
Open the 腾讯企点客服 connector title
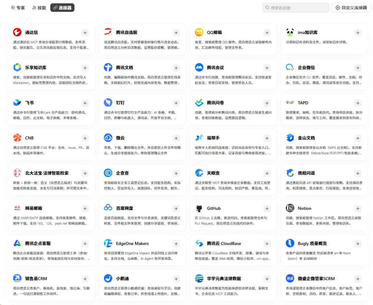38,243
